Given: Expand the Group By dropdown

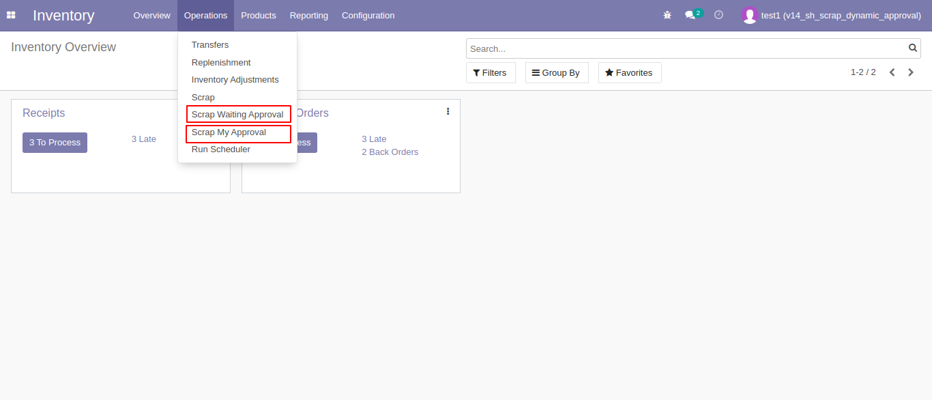Looking at the screenshot, I should click(557, 73).
